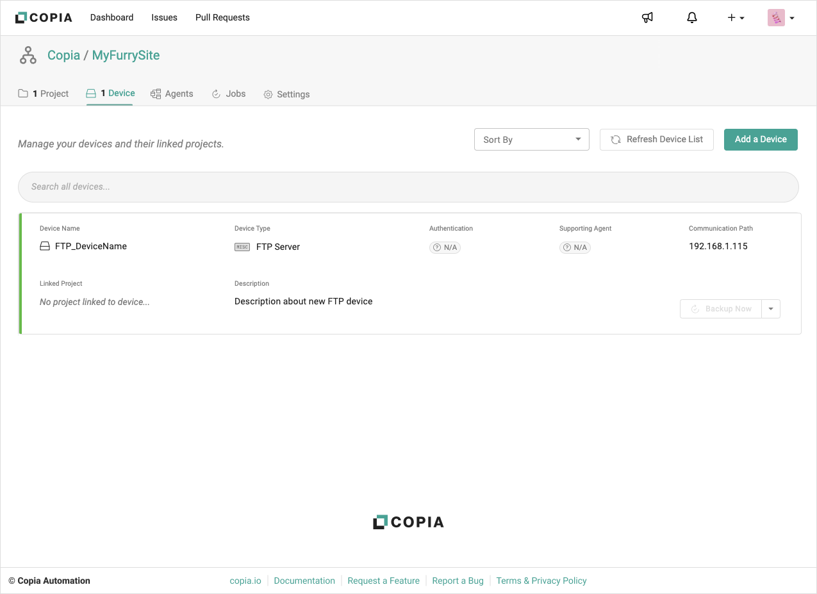Switch to the Agents tab
Image resolution: width=817 pixels, height=594 pixels.
[x=172, y=94]
